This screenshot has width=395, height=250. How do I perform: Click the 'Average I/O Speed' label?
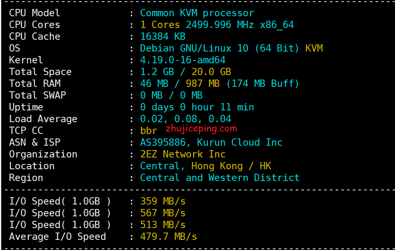point(57,237)
